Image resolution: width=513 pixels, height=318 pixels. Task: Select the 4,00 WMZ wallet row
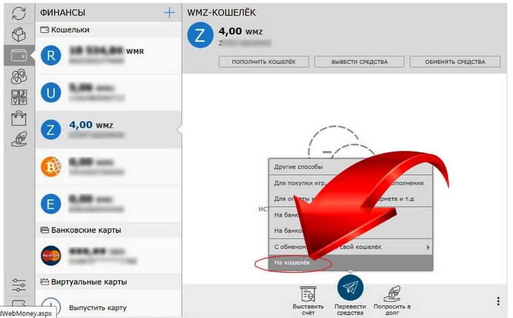pyautogui.click(x=108, y=129)
